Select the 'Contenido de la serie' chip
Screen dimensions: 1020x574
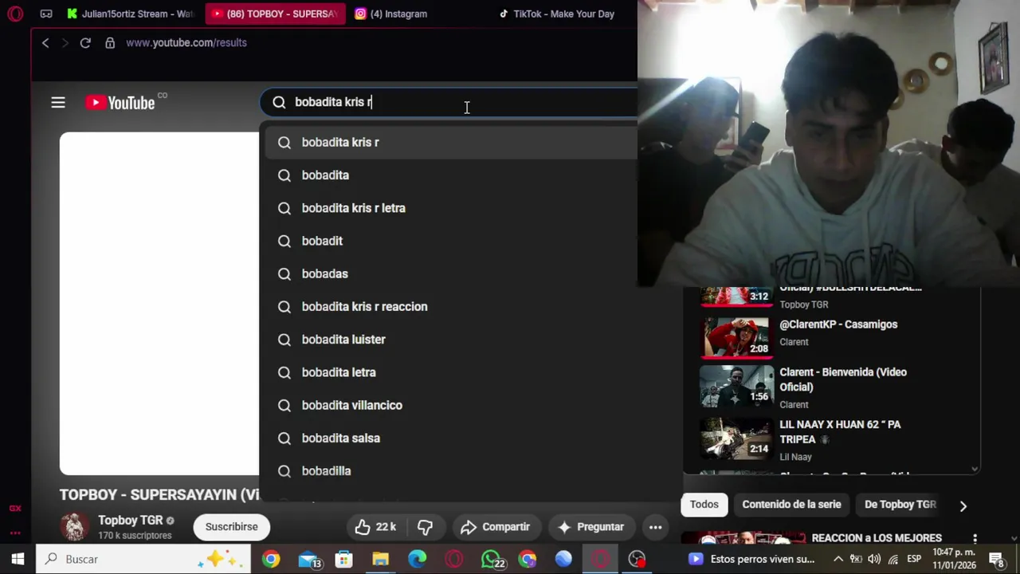pos(791,505)
